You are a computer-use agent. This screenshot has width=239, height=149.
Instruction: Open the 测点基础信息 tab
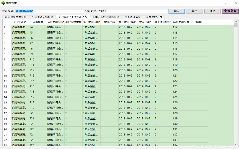(x=133, y=17)
